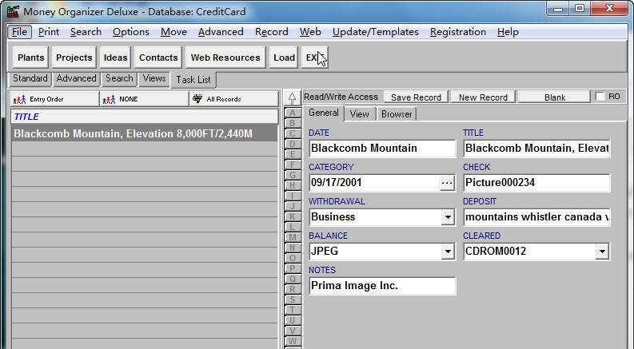
Task: Jump to letter A in alphabet index
Action: 293,113
